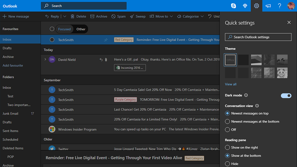
Task: Delete the selected message
Action: click(x=78, y=16)
